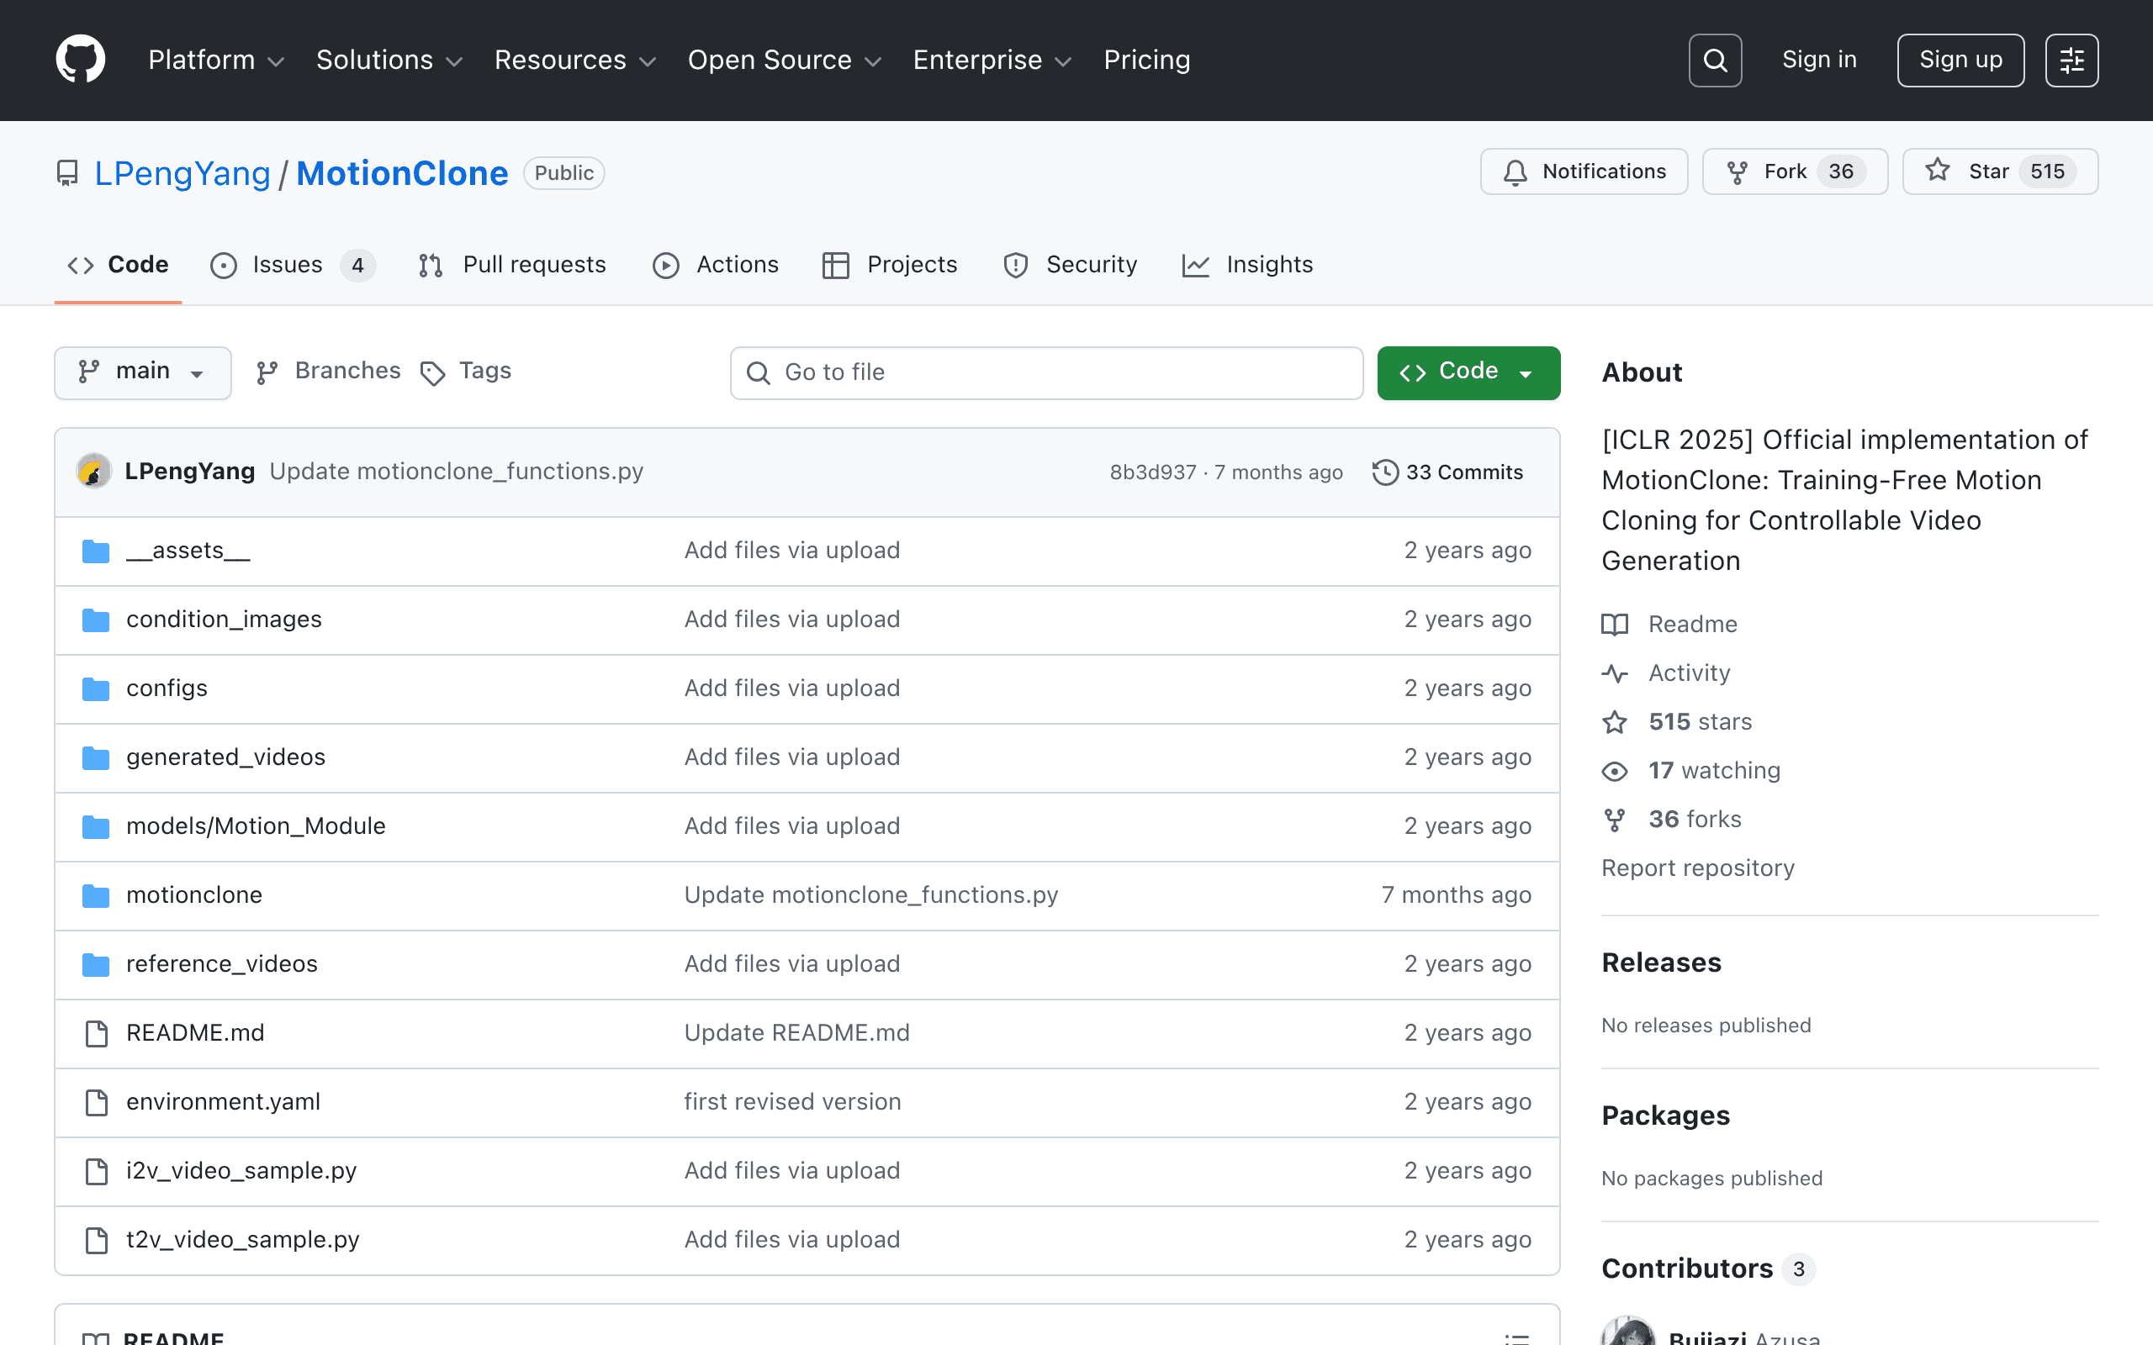The image size is (2153, 1345).
Task: Open commit message Update motionclone_functions.py in header
Action: pyautogui.click(x=457, y=472)
